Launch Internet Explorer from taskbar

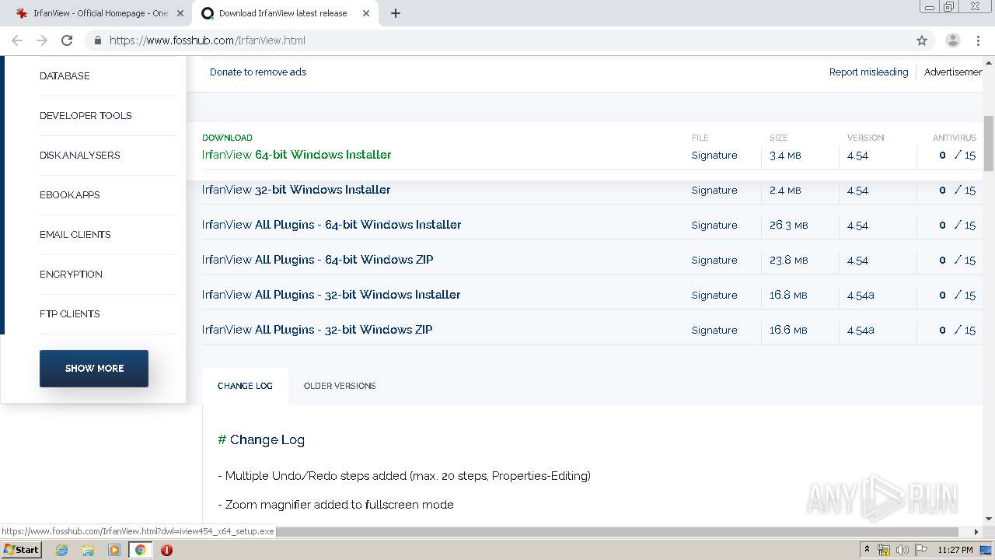pyautogui.click(x=62, y=550)
